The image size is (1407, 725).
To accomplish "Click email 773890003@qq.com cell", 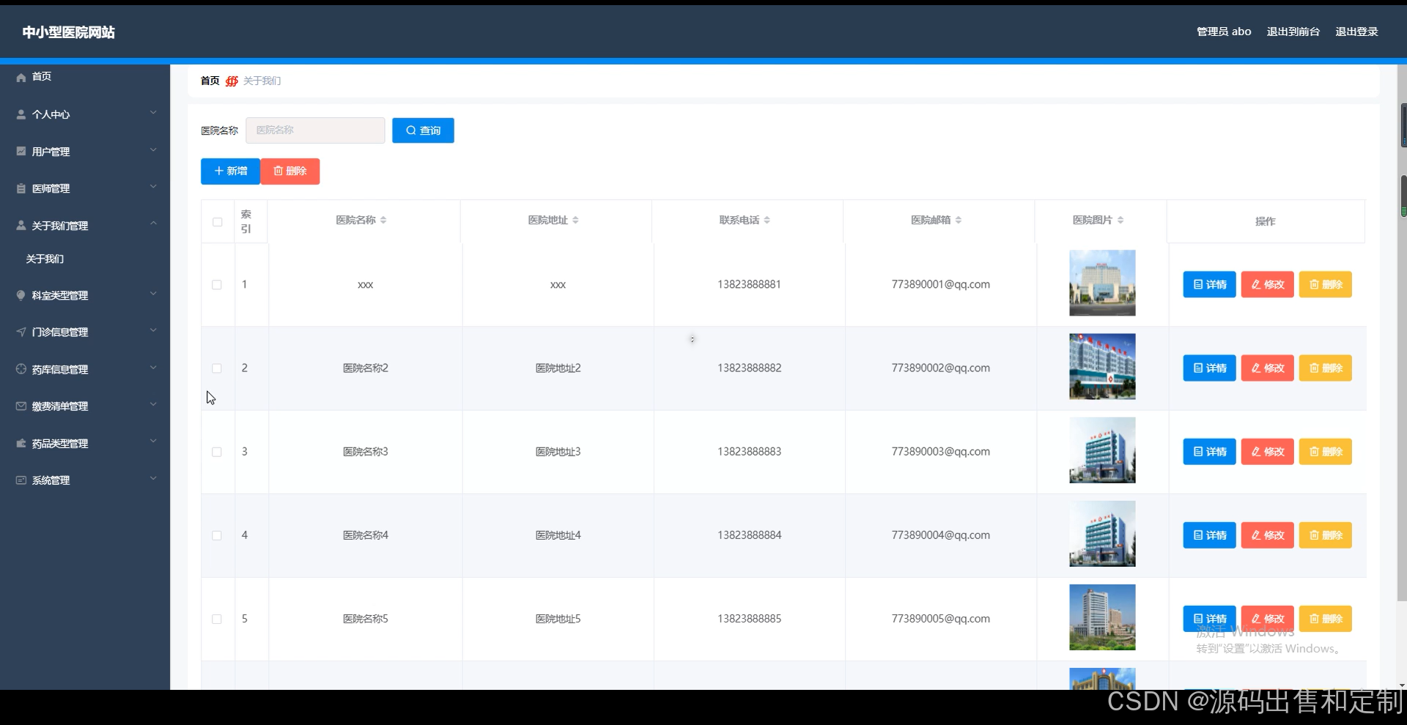I will pyautogui.click(x=940, y=452).
